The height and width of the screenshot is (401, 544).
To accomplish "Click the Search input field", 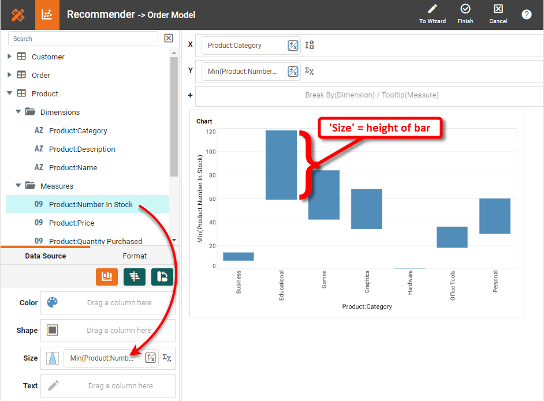I will coord(83,39).
